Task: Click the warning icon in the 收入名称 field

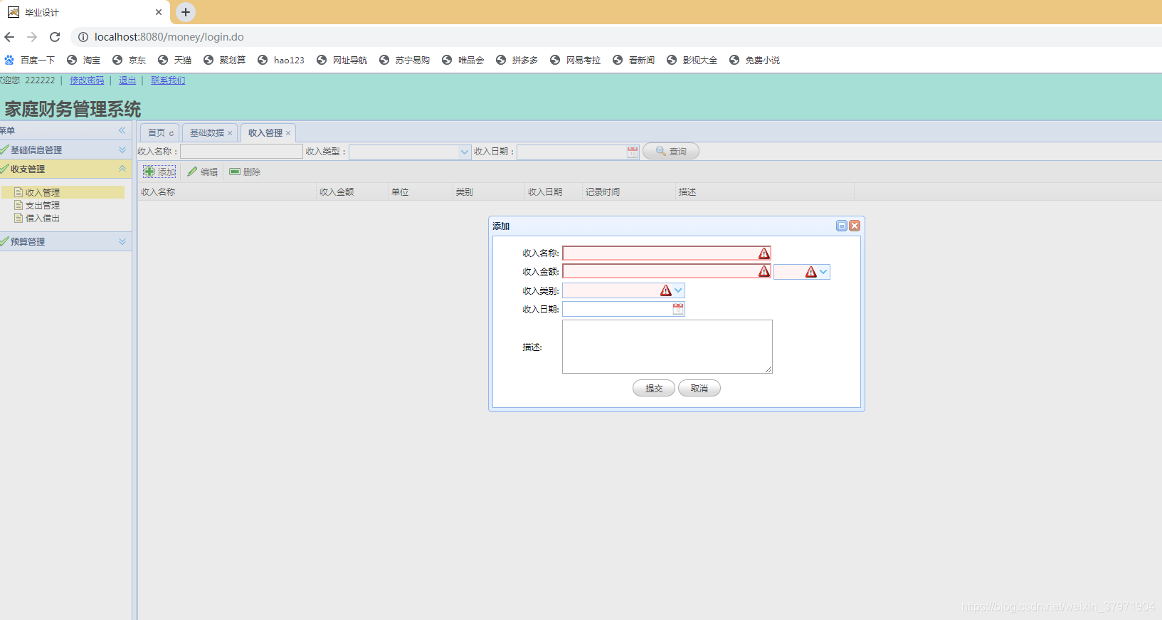Action: point(764,253)
